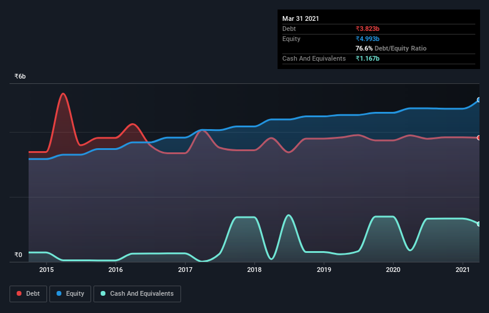Click the 2020 x-axis label
Viewport: 489px width, 313px height.
393,270
